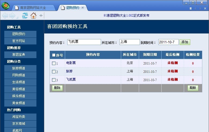Open 娱乐频道 channel

tap(20, 96)
